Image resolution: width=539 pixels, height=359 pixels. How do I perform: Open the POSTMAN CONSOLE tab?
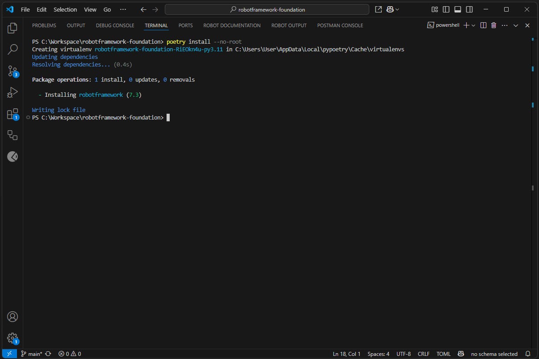[340, 25]
